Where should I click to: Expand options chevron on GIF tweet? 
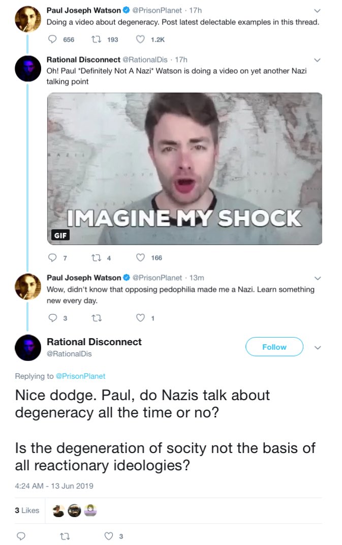click(317, 60)
